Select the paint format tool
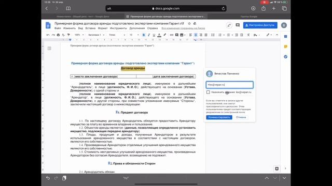The image size is (332, 186). (68, 35)
